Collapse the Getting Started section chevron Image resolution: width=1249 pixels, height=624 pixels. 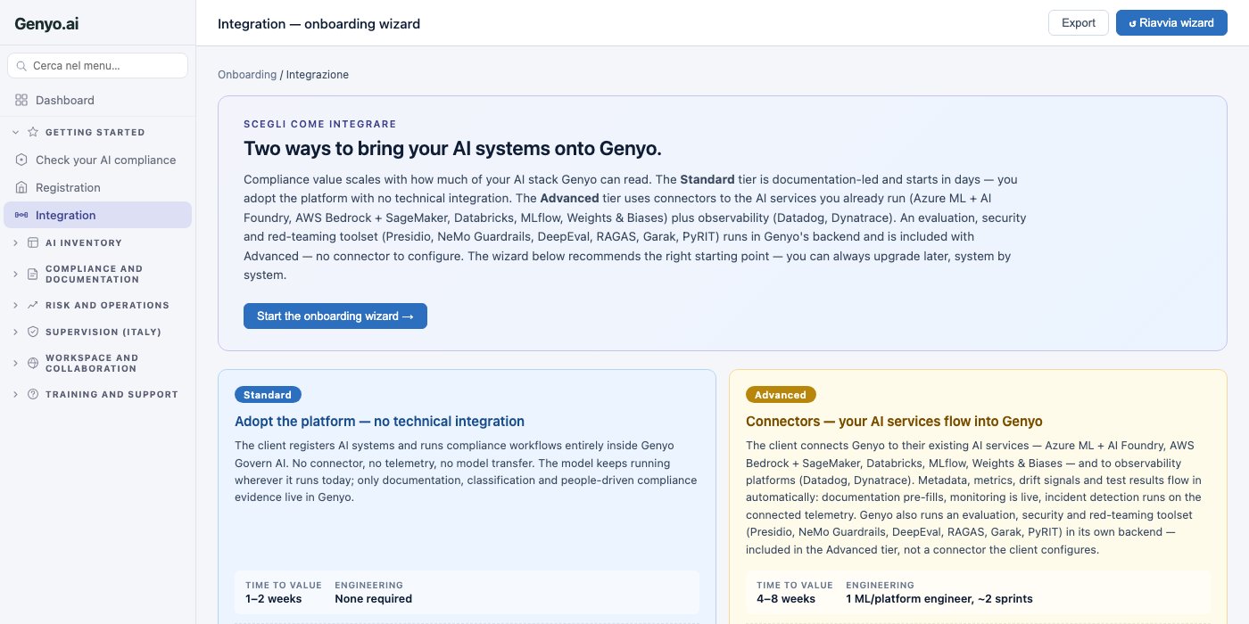[15, 132]
